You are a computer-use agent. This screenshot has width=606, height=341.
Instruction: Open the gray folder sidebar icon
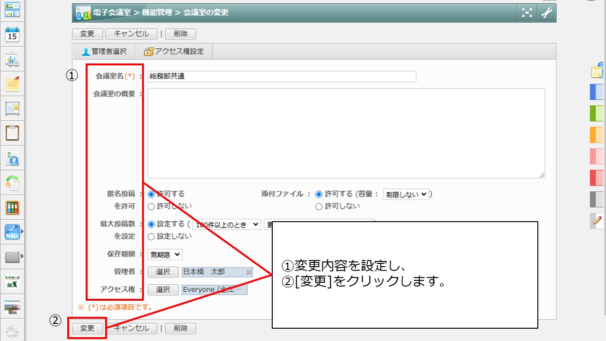(x=12, y=257)
